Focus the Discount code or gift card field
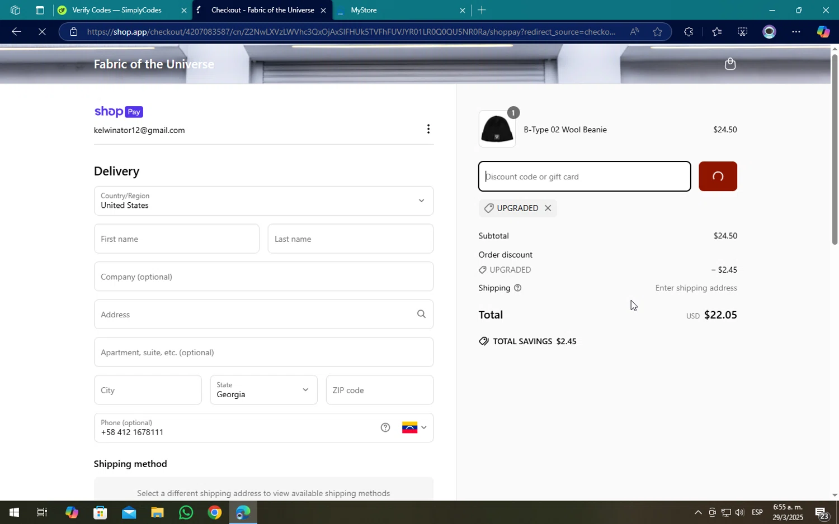The width and height of the screenshot is (839, 524). [x=585, y=177]
